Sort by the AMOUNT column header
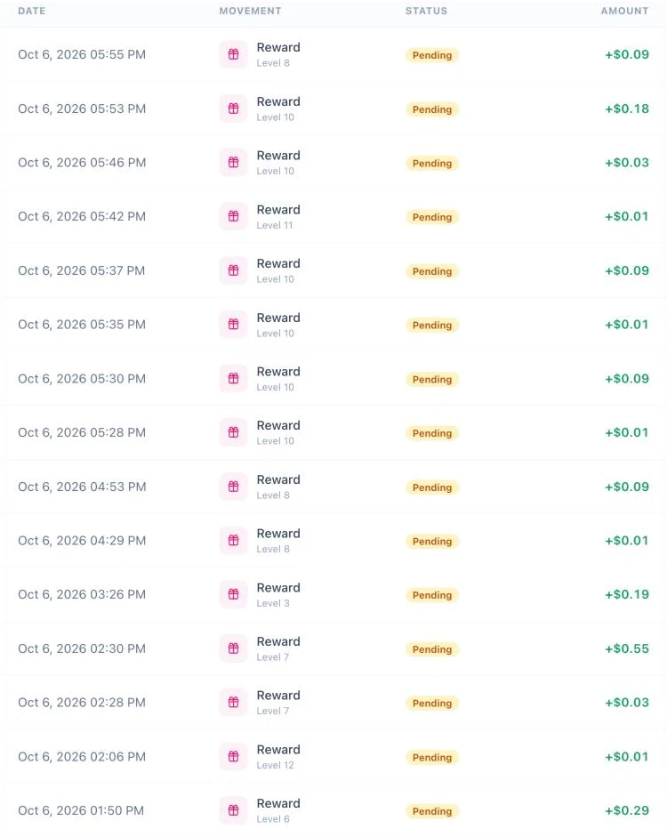Screen dimensions: 667x837 point(625,11)
